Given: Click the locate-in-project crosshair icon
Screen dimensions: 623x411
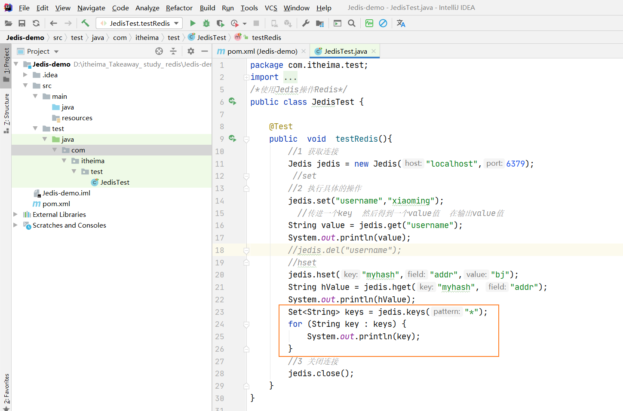Looking at the screenshot, I should pyautogui.click(x=159, y=51).
